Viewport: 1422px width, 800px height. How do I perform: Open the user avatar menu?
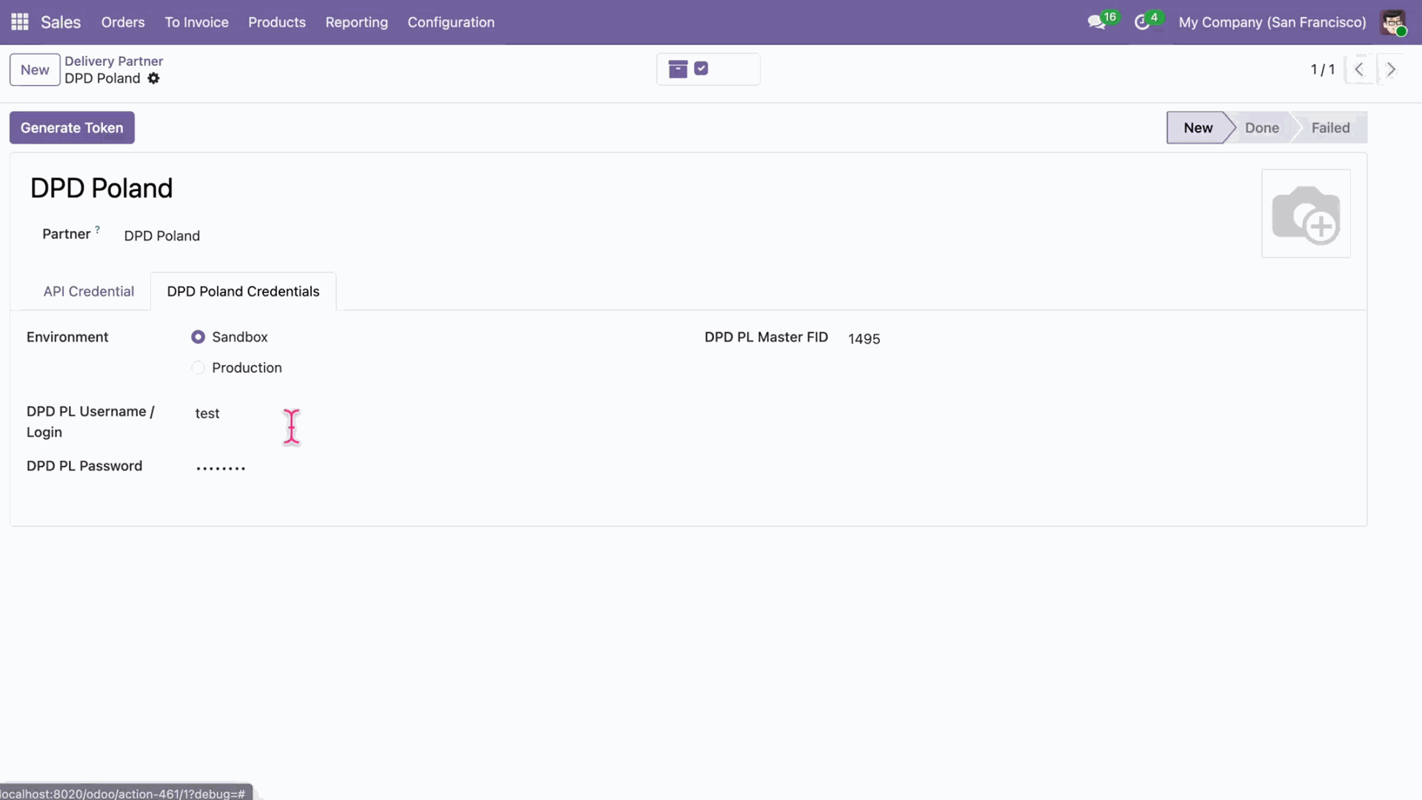(1393, 22)
